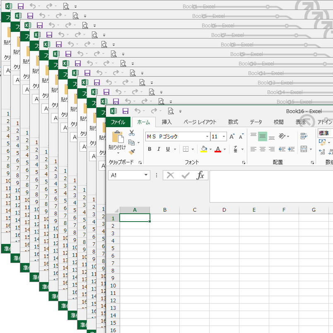This screenshot has width=333, height=333.
Task: Copy the selection using the copy icon
Action: point(132,142)
